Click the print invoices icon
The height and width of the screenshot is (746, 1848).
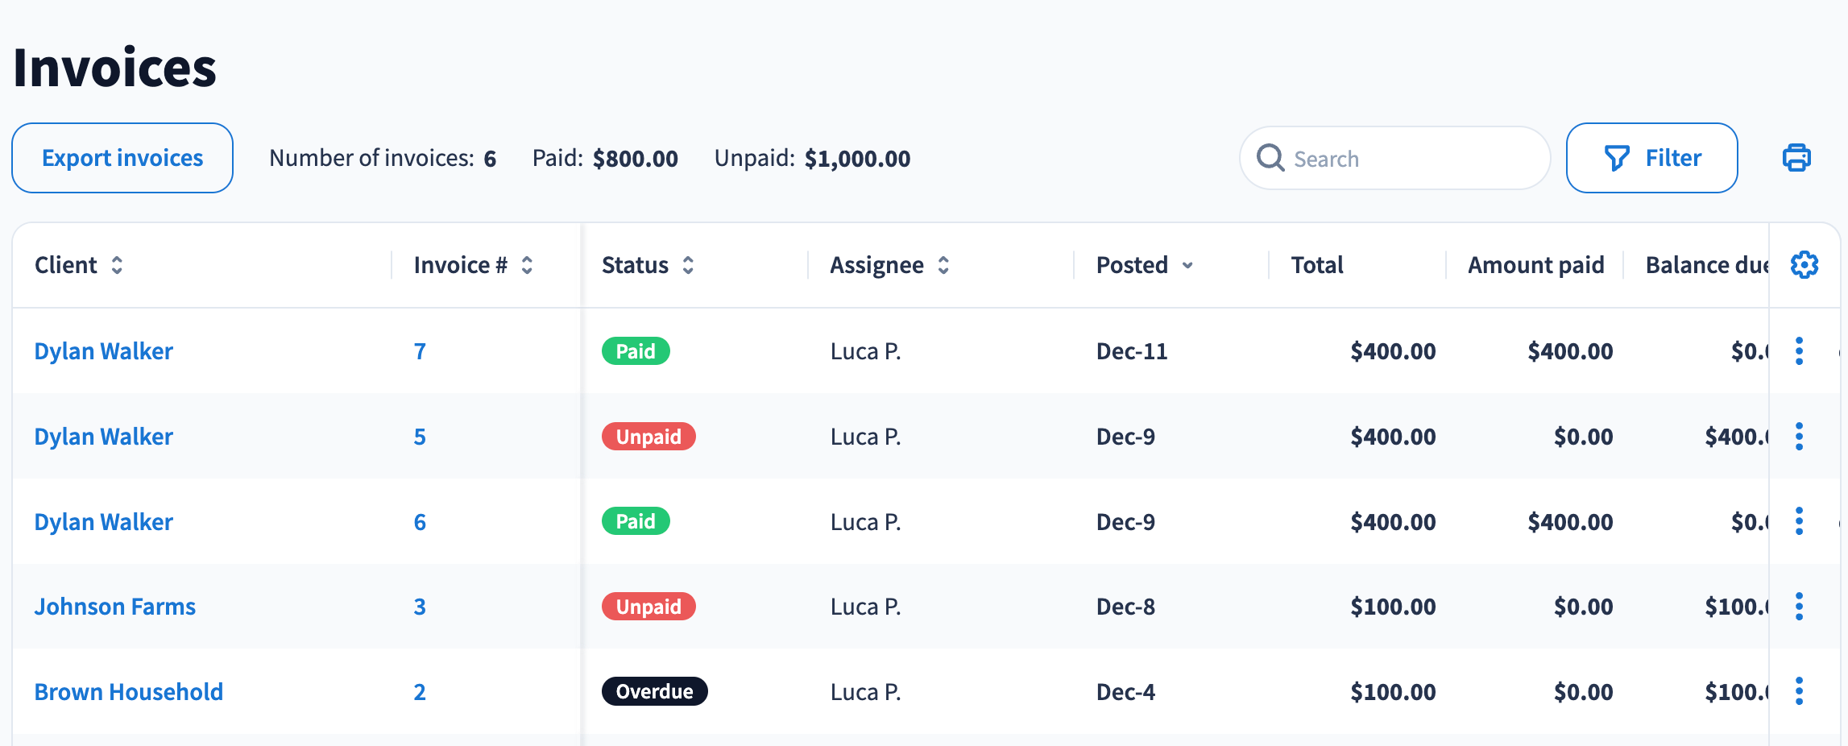click(x=1796, y=158)
